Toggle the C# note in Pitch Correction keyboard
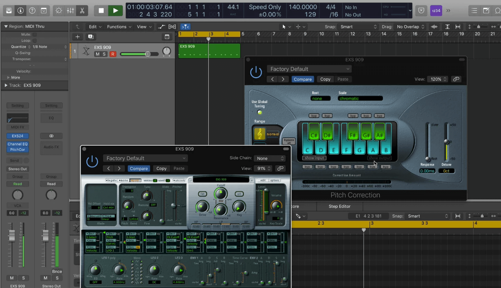The height and width of the screenshot is (288, 501). point(314,132)
